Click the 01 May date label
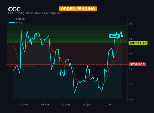 [66, 105]
